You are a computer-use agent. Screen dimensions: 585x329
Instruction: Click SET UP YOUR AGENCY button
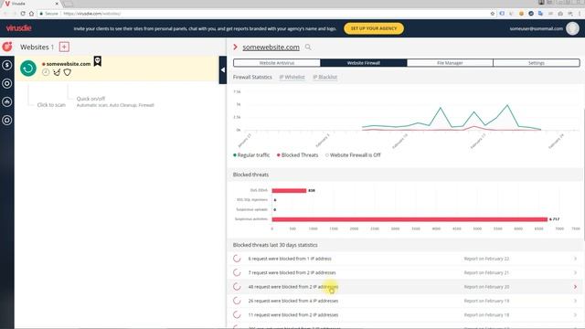click(x=374, y=28)
